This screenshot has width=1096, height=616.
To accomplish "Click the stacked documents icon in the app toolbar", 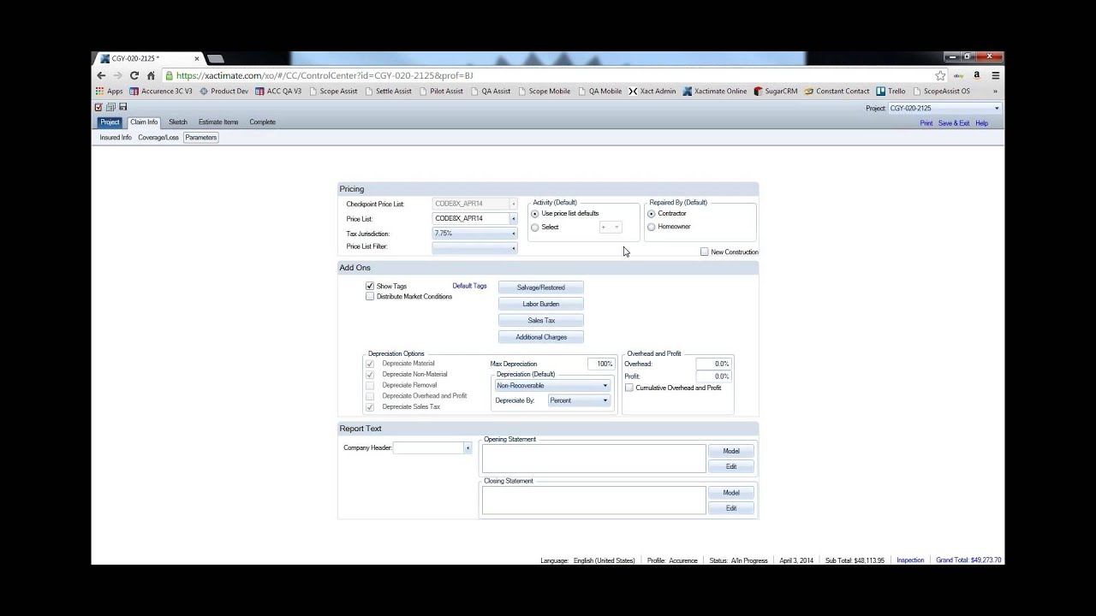I will click(x=110, y=107).
